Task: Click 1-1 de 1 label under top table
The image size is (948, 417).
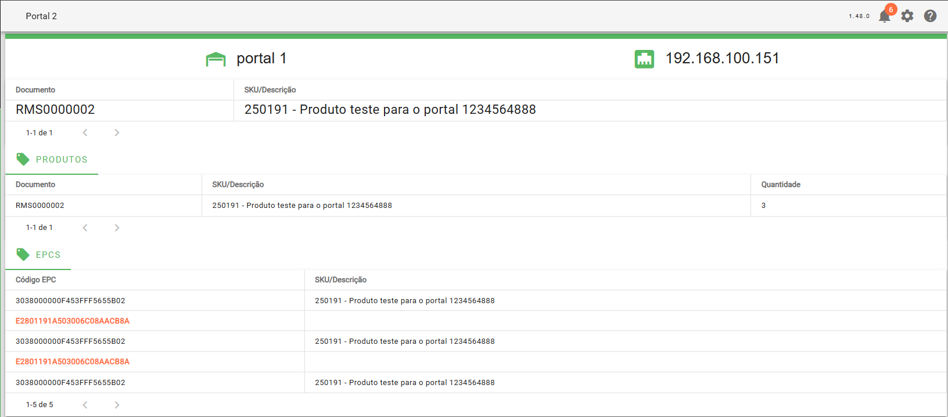Action: (x=39, y=133)
